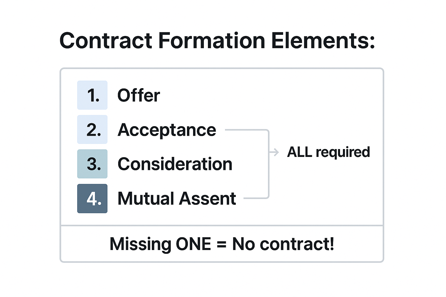Image resolution: width=446 pixels, height=297 pixels.
Task: Select the Acceptance list item
Action: (167, 130)
